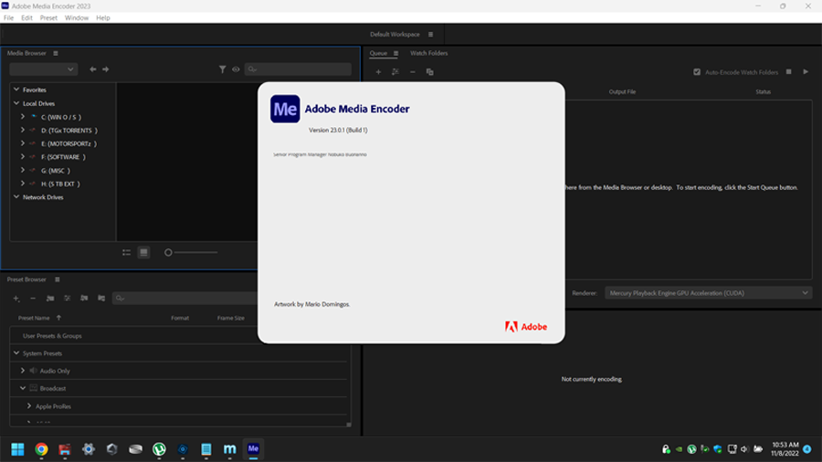Screen dimensions: 822x462
Task: Expand the Apple ProRes presets
Action: (29, 406)
